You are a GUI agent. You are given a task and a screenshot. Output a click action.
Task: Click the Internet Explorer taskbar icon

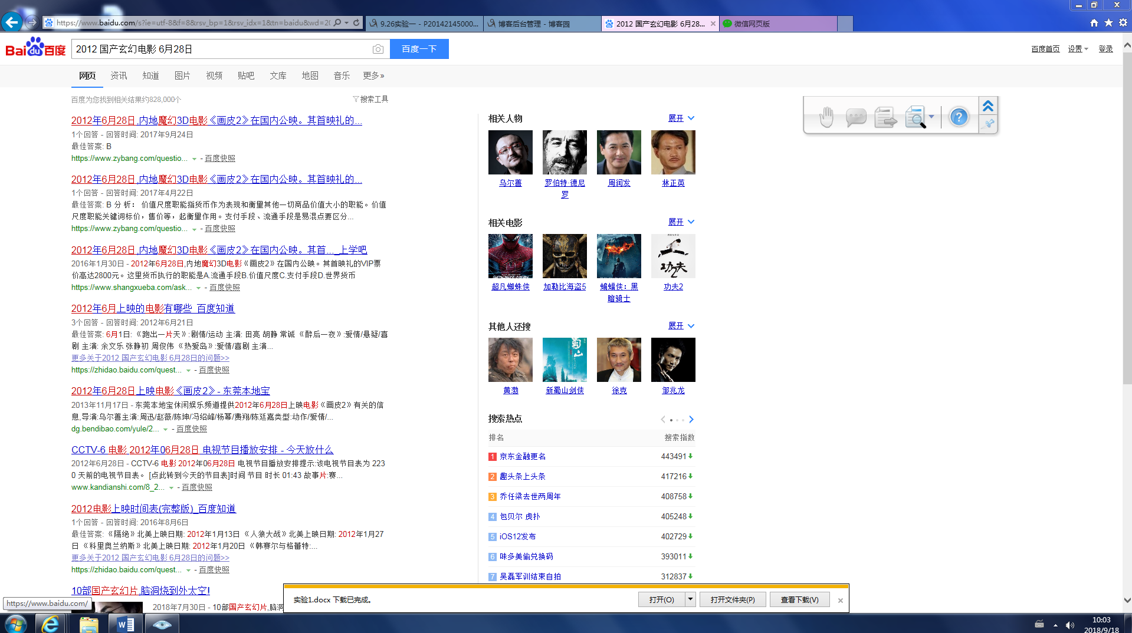[x=50, y=624]
